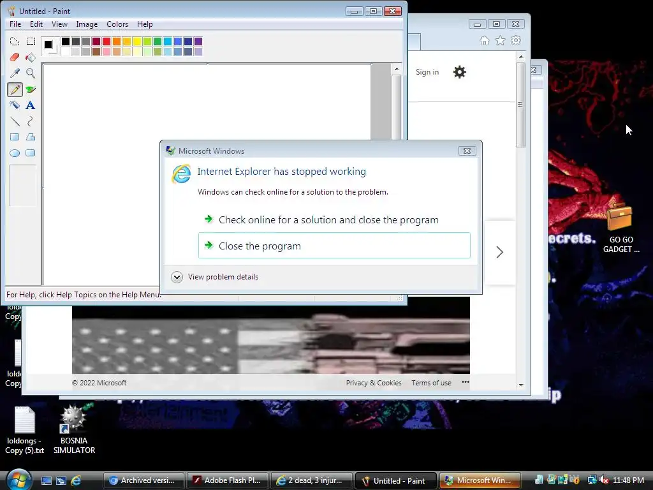This screenshot has width=653, height=490.
Task: Open the Colors menu in Paint
Action: pos(117,24)
